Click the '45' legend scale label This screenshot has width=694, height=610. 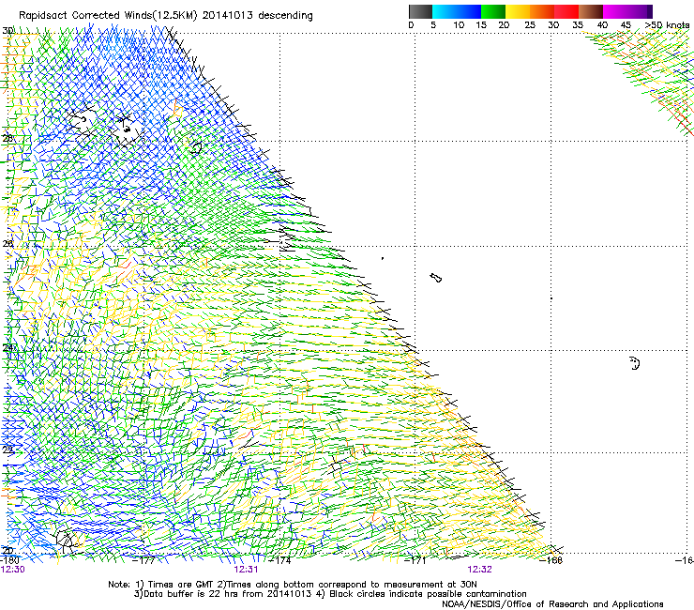point(626,25)
